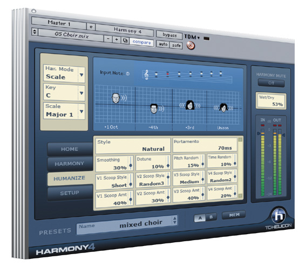Click the IN meter level marker
This screenshot has width=306, height=274.
259,134
